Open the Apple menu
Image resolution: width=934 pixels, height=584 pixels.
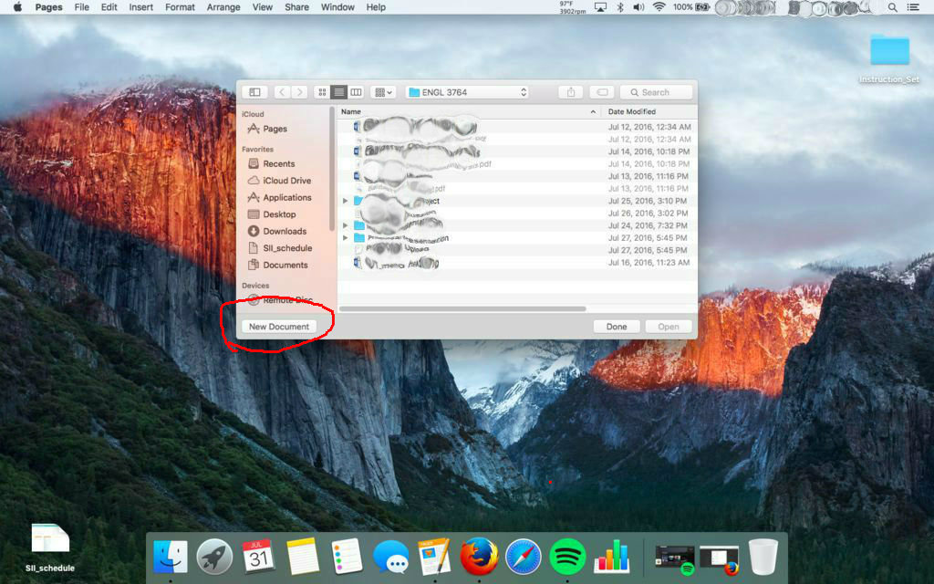(17, 7)
